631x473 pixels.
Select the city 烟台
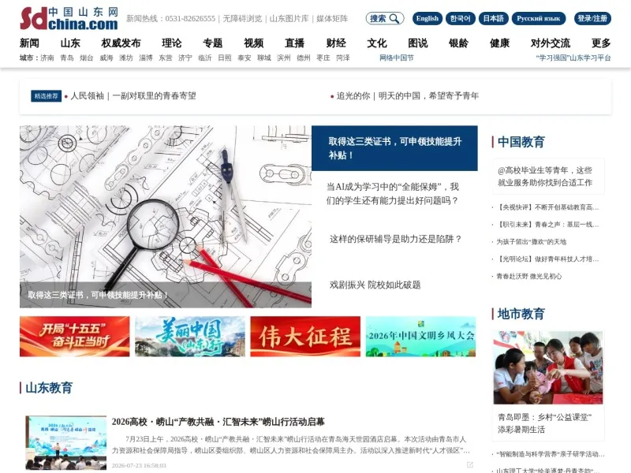click(87, 58)
